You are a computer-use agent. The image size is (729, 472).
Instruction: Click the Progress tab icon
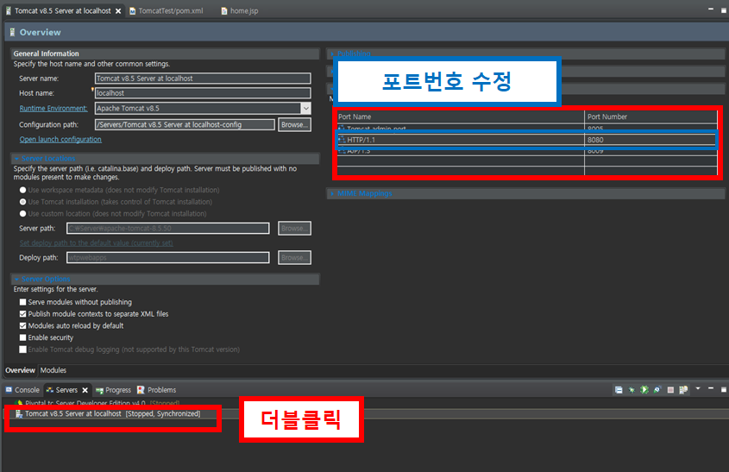point(99,390)
